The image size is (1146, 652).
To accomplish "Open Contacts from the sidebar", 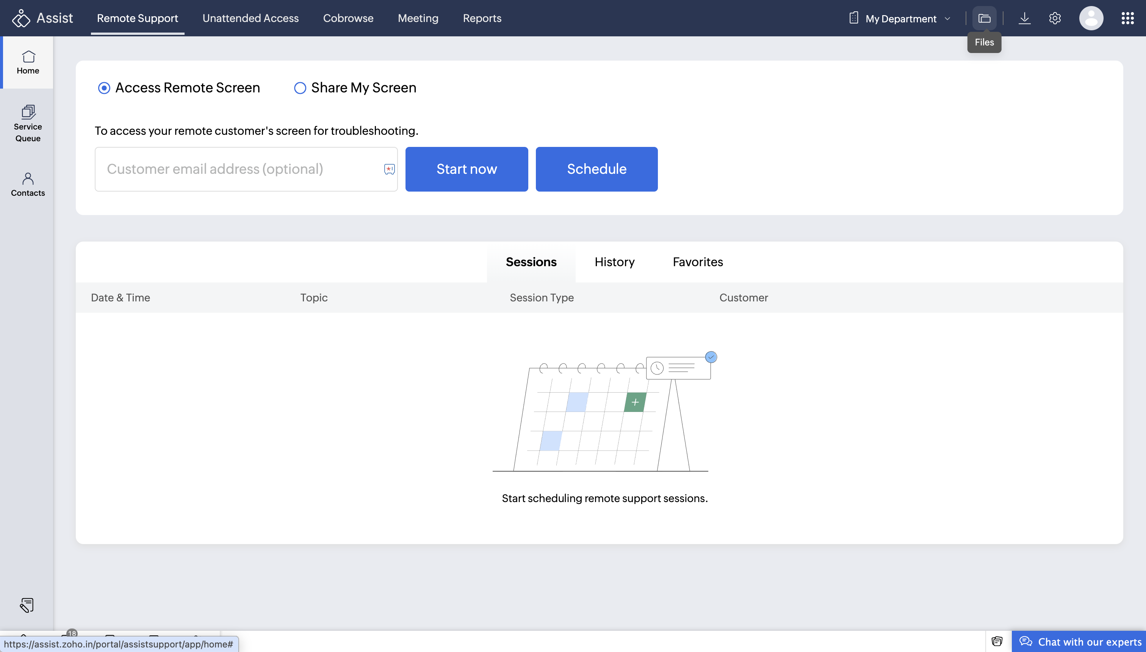I will coord(28,184).
